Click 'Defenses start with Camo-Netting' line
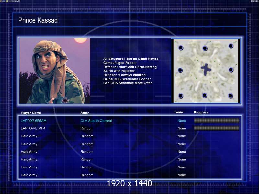The width and height of the screenshot is (259, 194). [130, 67]
